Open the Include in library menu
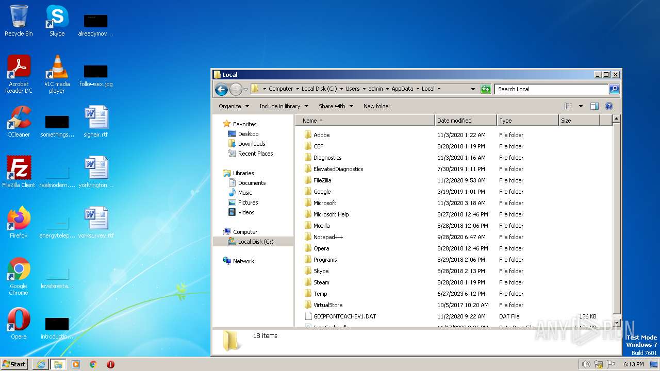The height and width of the screenshot is (371, 660). point(284,106)
